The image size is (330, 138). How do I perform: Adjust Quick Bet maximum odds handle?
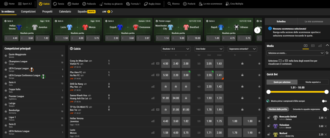pos(326,92)
